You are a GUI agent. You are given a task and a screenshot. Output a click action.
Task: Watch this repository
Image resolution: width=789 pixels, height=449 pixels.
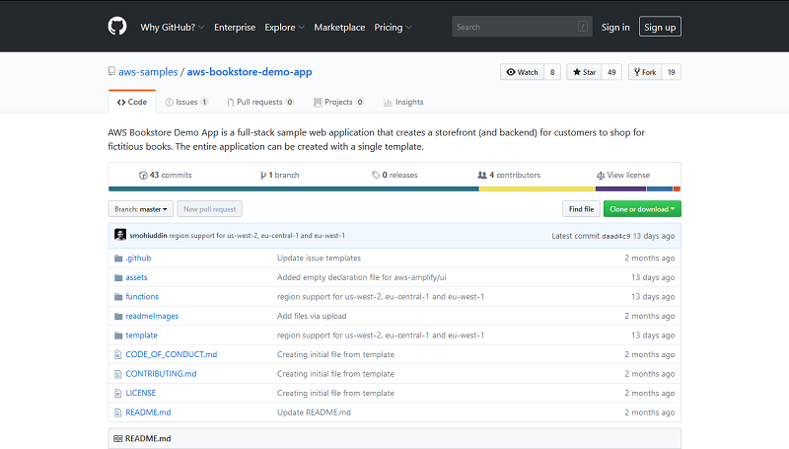523,72
